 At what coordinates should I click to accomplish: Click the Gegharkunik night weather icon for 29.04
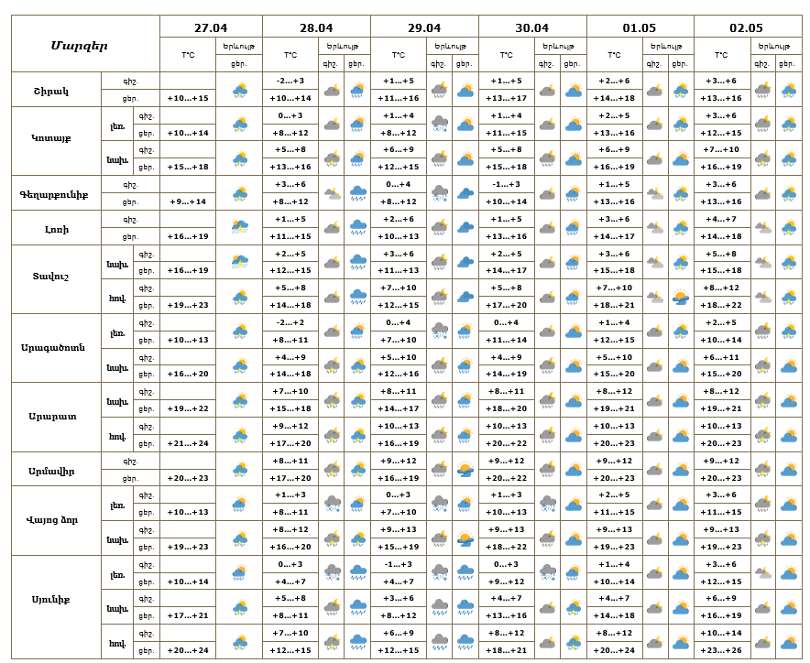[440, 193]
